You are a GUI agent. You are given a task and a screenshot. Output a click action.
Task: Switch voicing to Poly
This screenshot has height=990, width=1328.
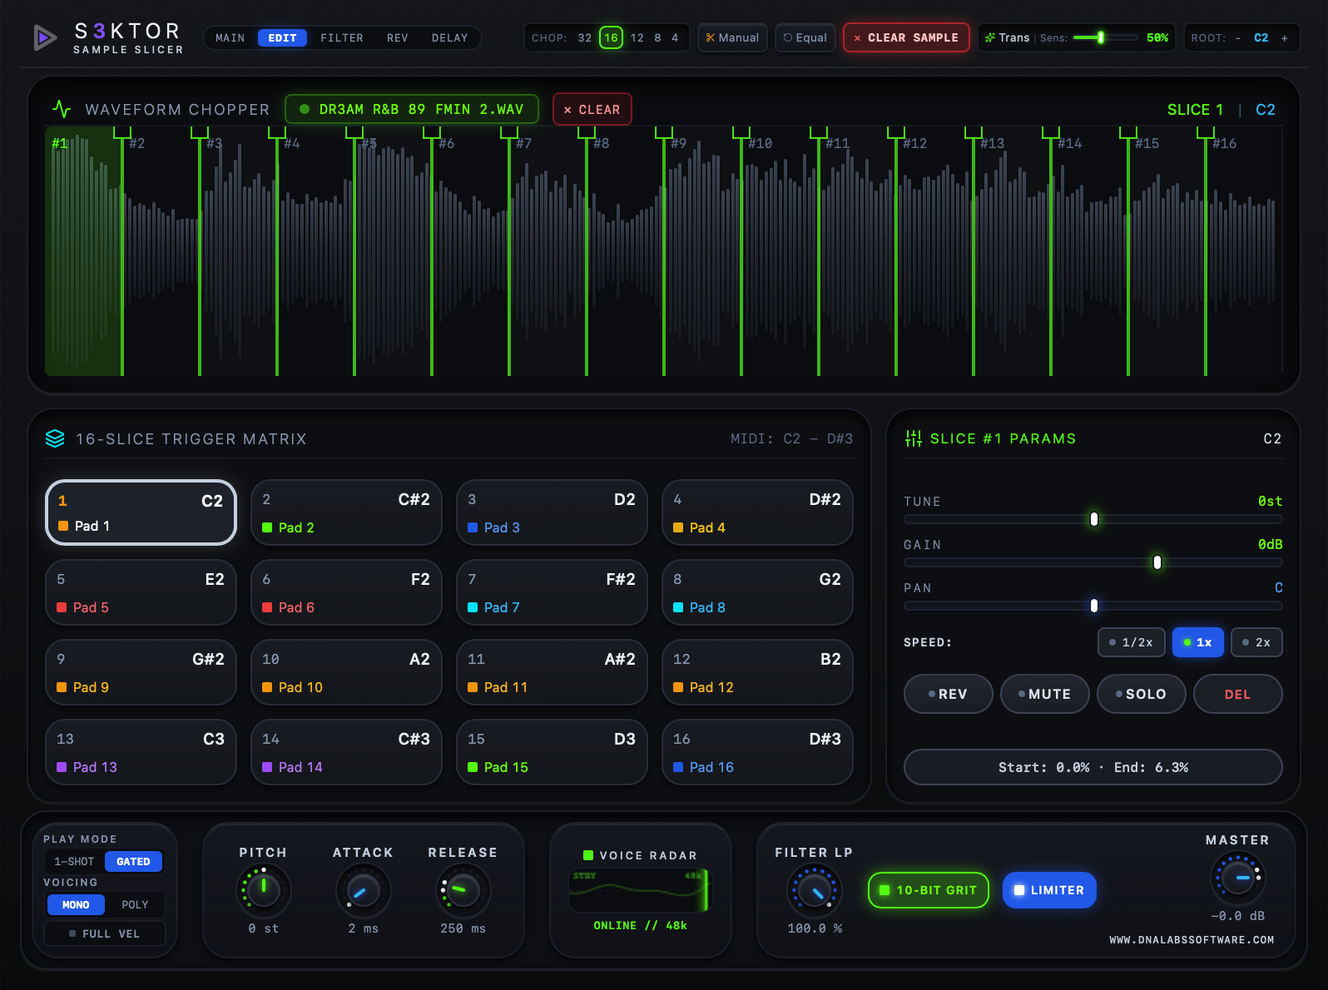[x=135, y=904]
